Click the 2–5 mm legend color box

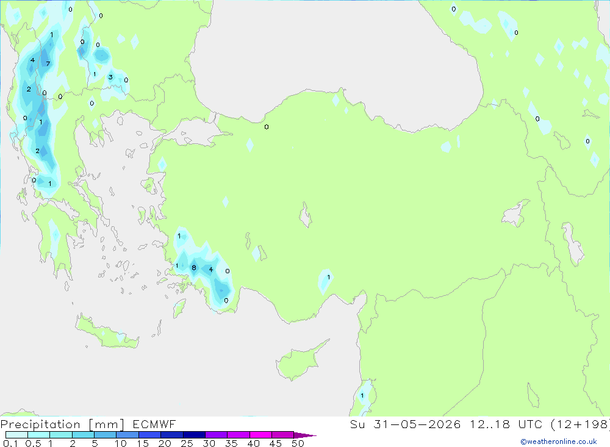point(83,435)
